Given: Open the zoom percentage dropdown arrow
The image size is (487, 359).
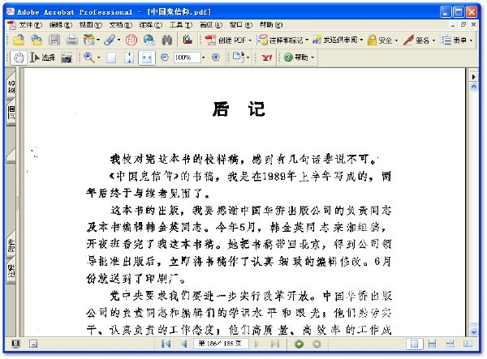Looking at the screenshot, I should tap(203, 58).
